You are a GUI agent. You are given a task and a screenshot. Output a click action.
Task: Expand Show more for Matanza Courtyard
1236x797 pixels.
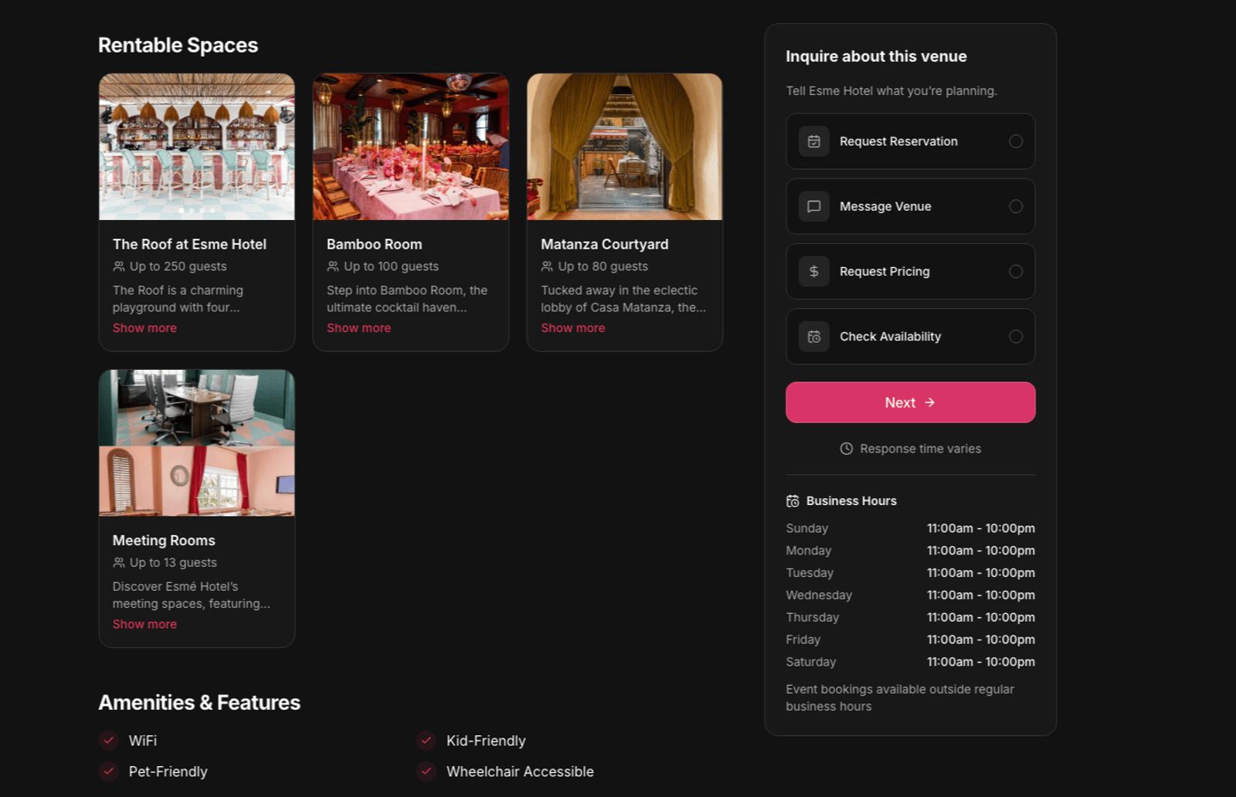[x=572, y=328]
